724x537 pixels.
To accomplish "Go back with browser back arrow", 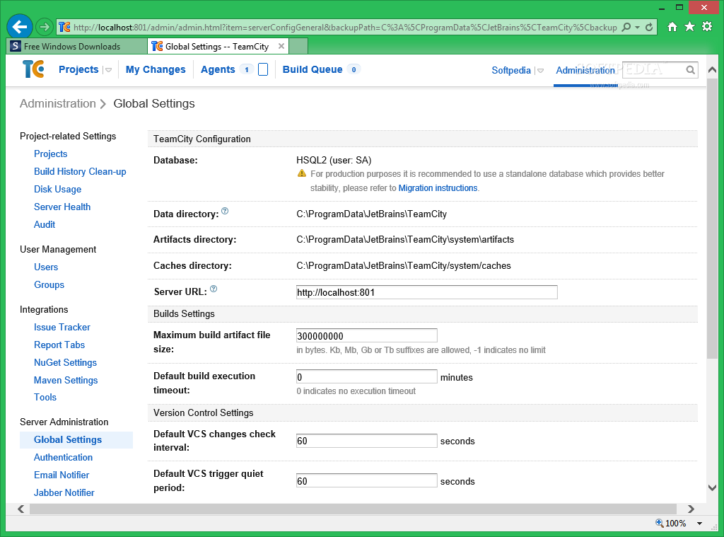I will click(20, 27).
